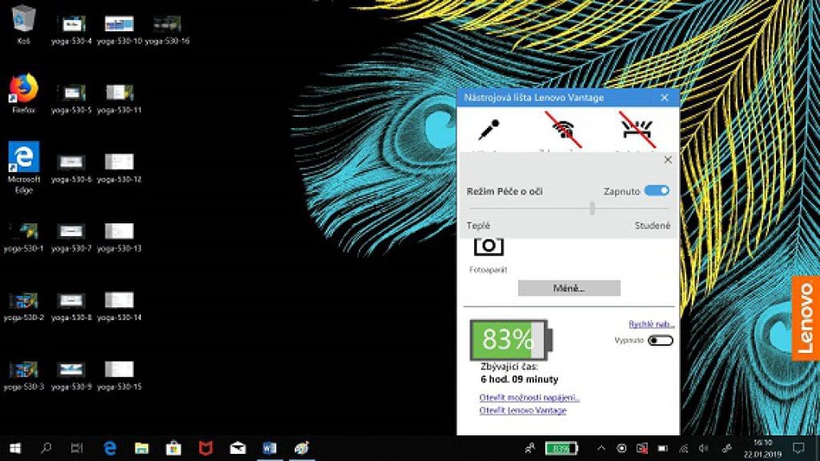This screenshot has width=820, height=461.
Task: Close the Nástrojová lišta Lenovo Vantage window
Action: (x=664, y=98)
